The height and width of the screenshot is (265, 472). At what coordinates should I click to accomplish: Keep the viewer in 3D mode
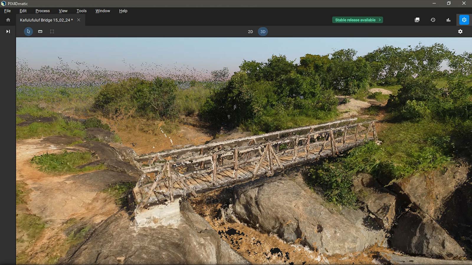click(x=263, y=32)
